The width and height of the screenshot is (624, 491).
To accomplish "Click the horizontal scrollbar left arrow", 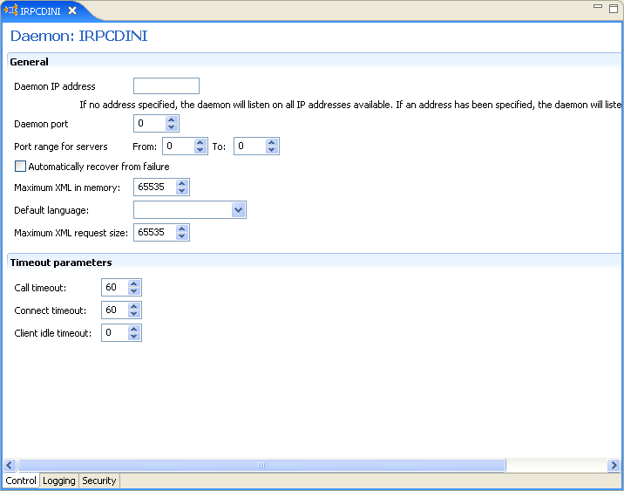I will click(x=10, y=465).
